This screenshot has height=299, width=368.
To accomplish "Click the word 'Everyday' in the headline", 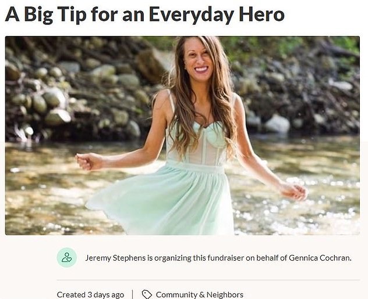I will [191, 16].
